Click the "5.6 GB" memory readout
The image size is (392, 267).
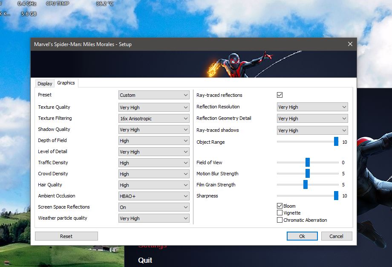[29, 14]
